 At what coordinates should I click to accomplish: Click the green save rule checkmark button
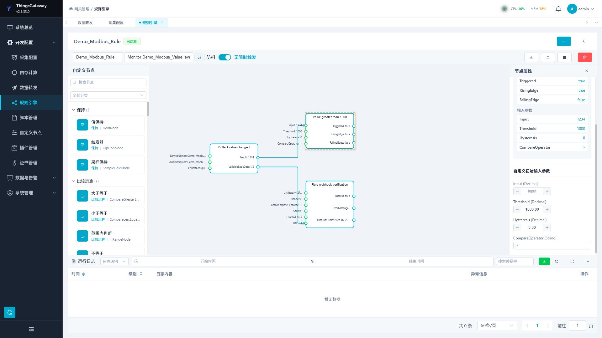click(564, 41)
